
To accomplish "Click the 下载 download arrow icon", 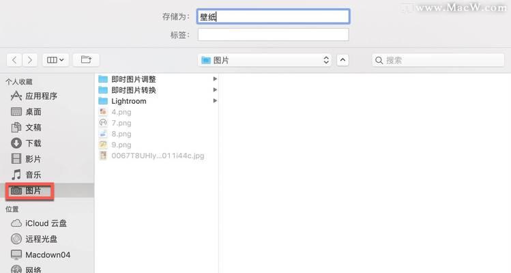I will tap(16, 143).
